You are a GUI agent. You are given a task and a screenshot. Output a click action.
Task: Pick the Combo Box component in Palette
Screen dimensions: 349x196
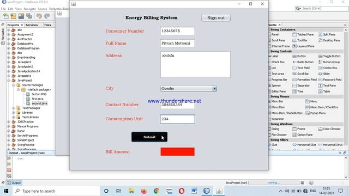point(328,68)
